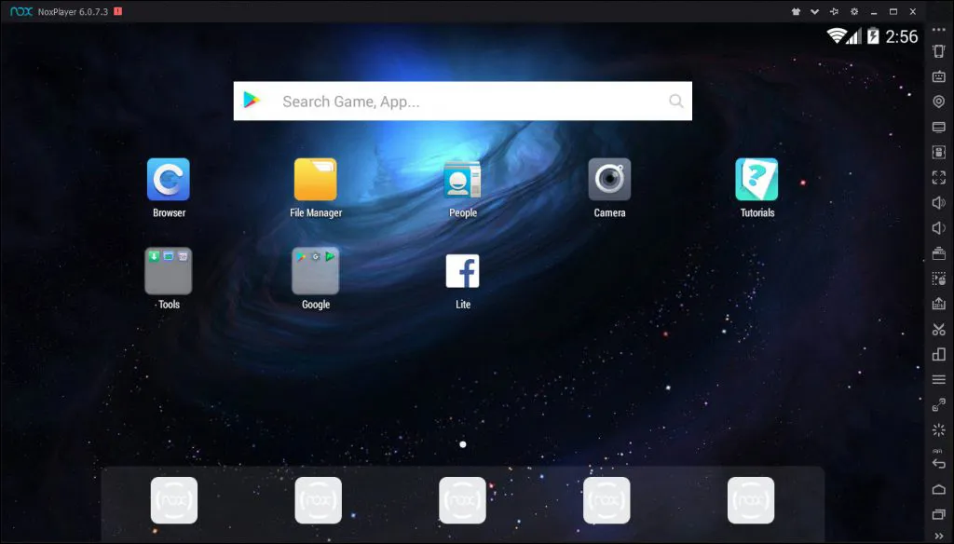Launch the Camera app
The height and width of the screenshot is (544, 954).
point(608,180)
